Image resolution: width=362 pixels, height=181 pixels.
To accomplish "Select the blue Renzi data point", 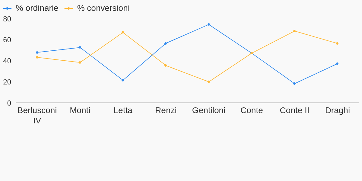I will tap(166, 43).
